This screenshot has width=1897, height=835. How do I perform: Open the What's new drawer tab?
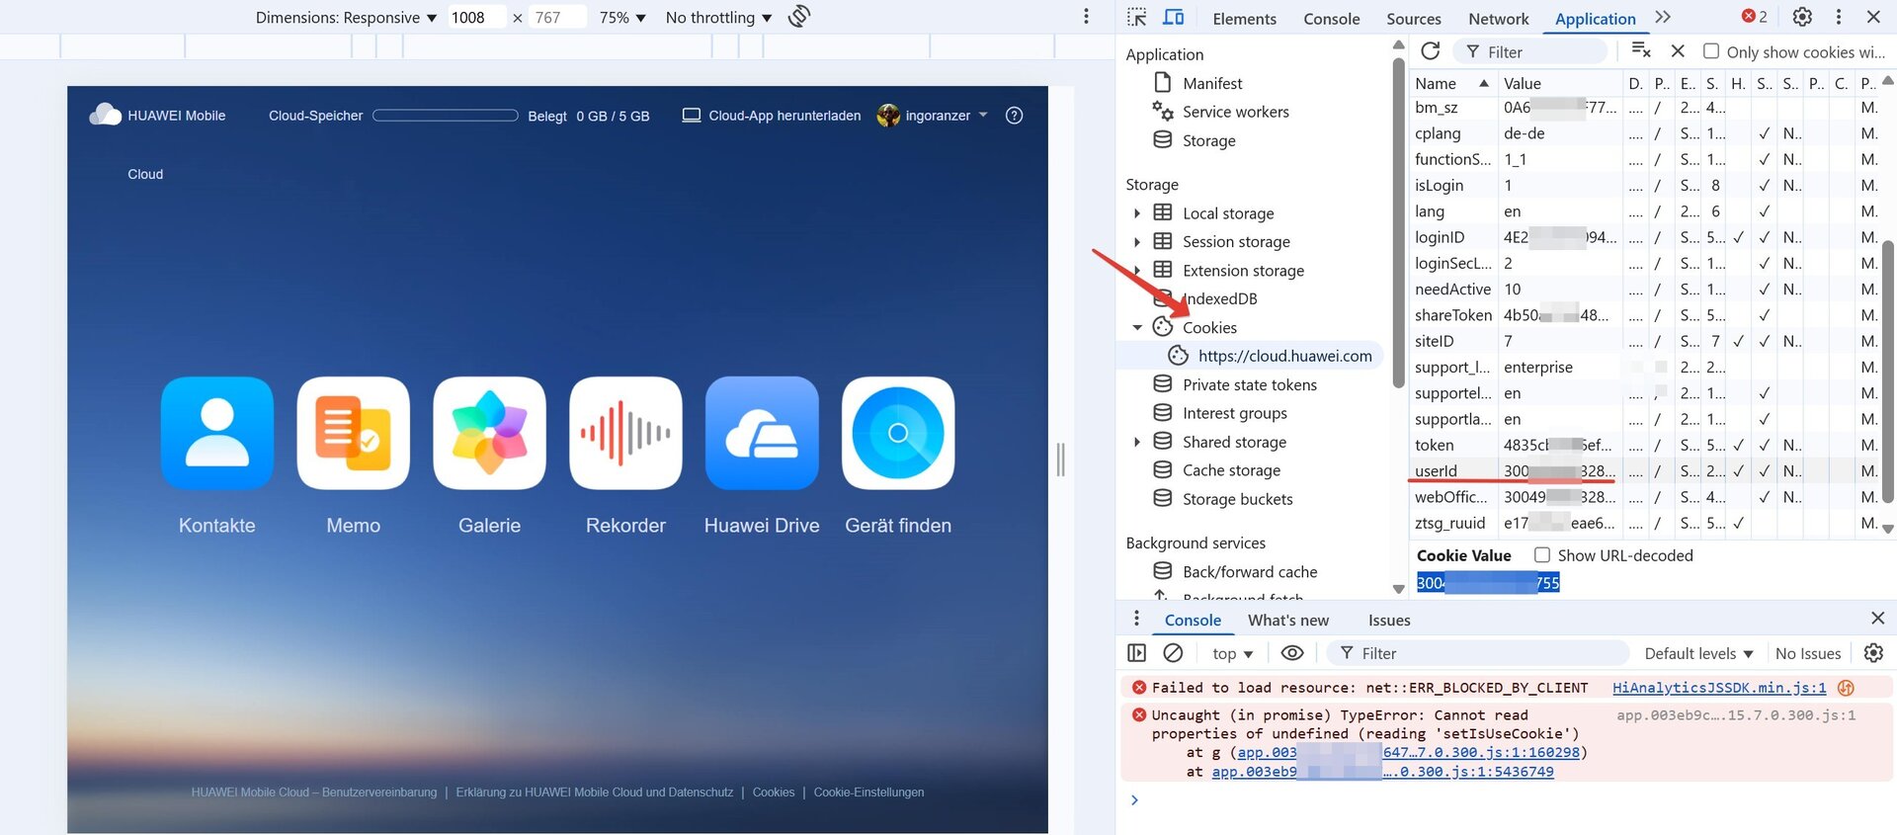pos(1288,620)
